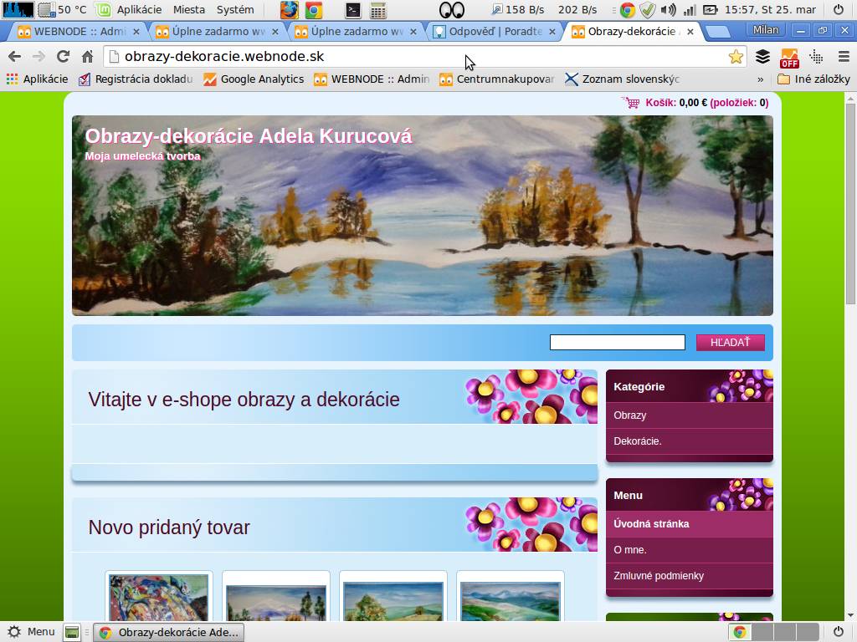This screenshot has width=857, height=642.
Task: Open the volume control tray icon
Action: [x=668, y=10]
